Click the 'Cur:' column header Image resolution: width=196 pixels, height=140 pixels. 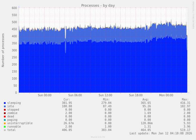coord(67,99)
